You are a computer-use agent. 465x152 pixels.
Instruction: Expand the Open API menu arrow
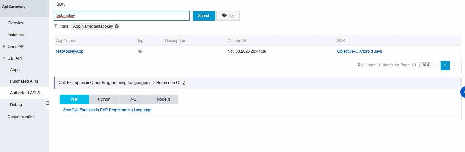tap(4, 47)
